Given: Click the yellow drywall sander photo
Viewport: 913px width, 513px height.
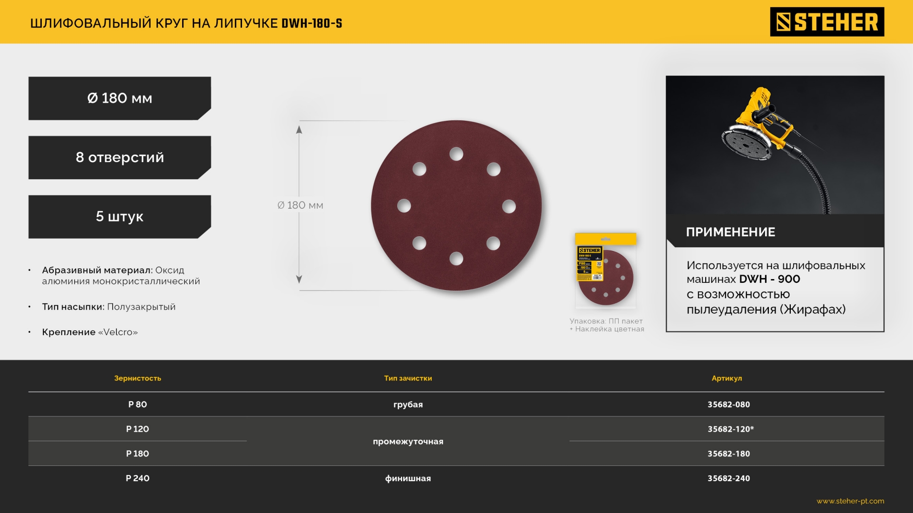Looking at the screenshot, I should pos(774,145).
